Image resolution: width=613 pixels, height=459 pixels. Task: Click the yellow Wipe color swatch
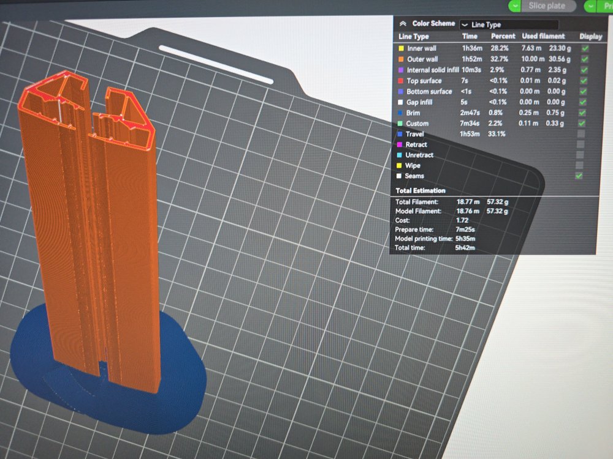pyautogui.click(x=400, y=166)
